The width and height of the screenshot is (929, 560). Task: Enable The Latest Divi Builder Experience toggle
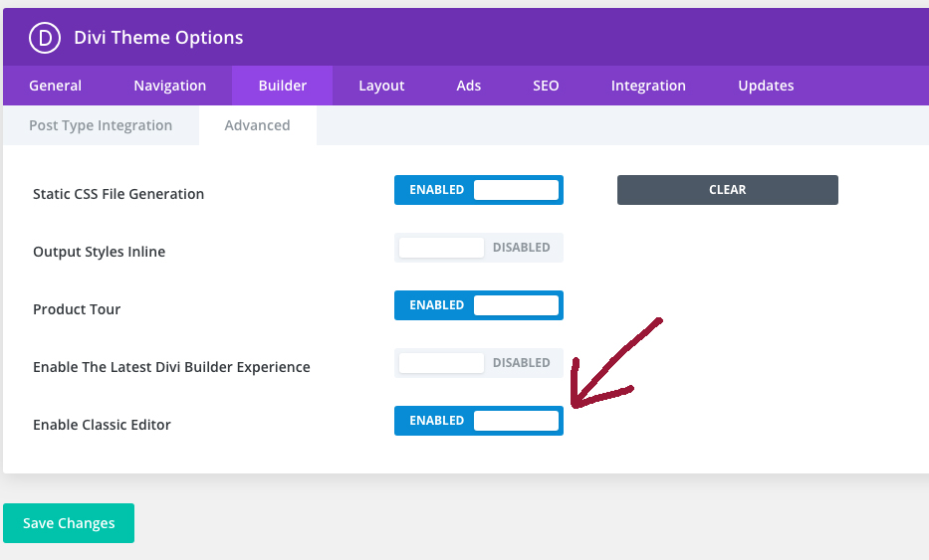point(479,363)
